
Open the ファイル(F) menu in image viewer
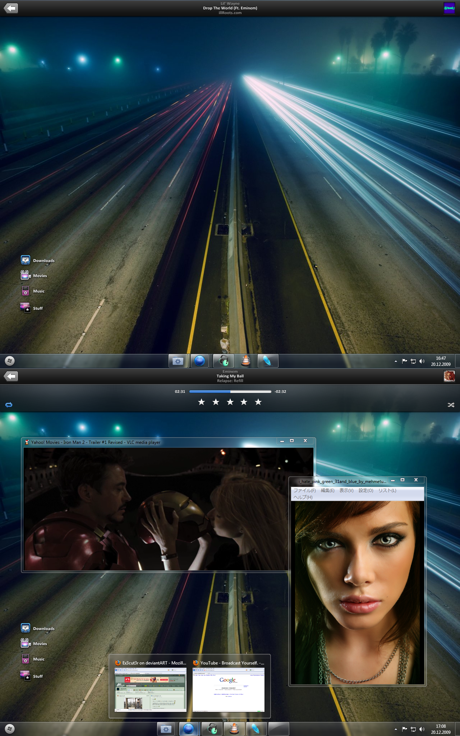tap(304, 491)
